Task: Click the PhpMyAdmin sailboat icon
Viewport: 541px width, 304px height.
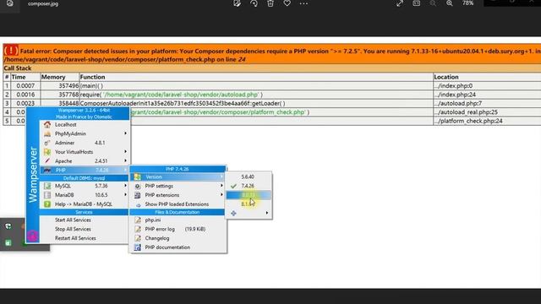Action: click(x=47, y=133)
